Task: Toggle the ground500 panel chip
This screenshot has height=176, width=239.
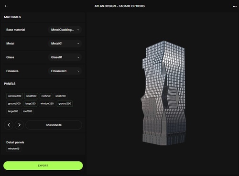Action: (x=14, y=104)
